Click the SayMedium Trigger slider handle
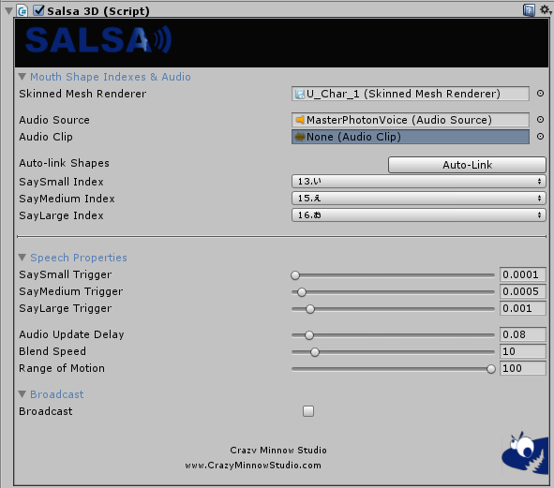 (302, 292)
